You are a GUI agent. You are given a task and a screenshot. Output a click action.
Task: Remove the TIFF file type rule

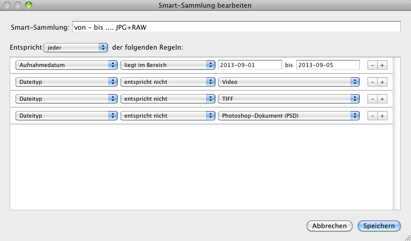click(372, 99)
